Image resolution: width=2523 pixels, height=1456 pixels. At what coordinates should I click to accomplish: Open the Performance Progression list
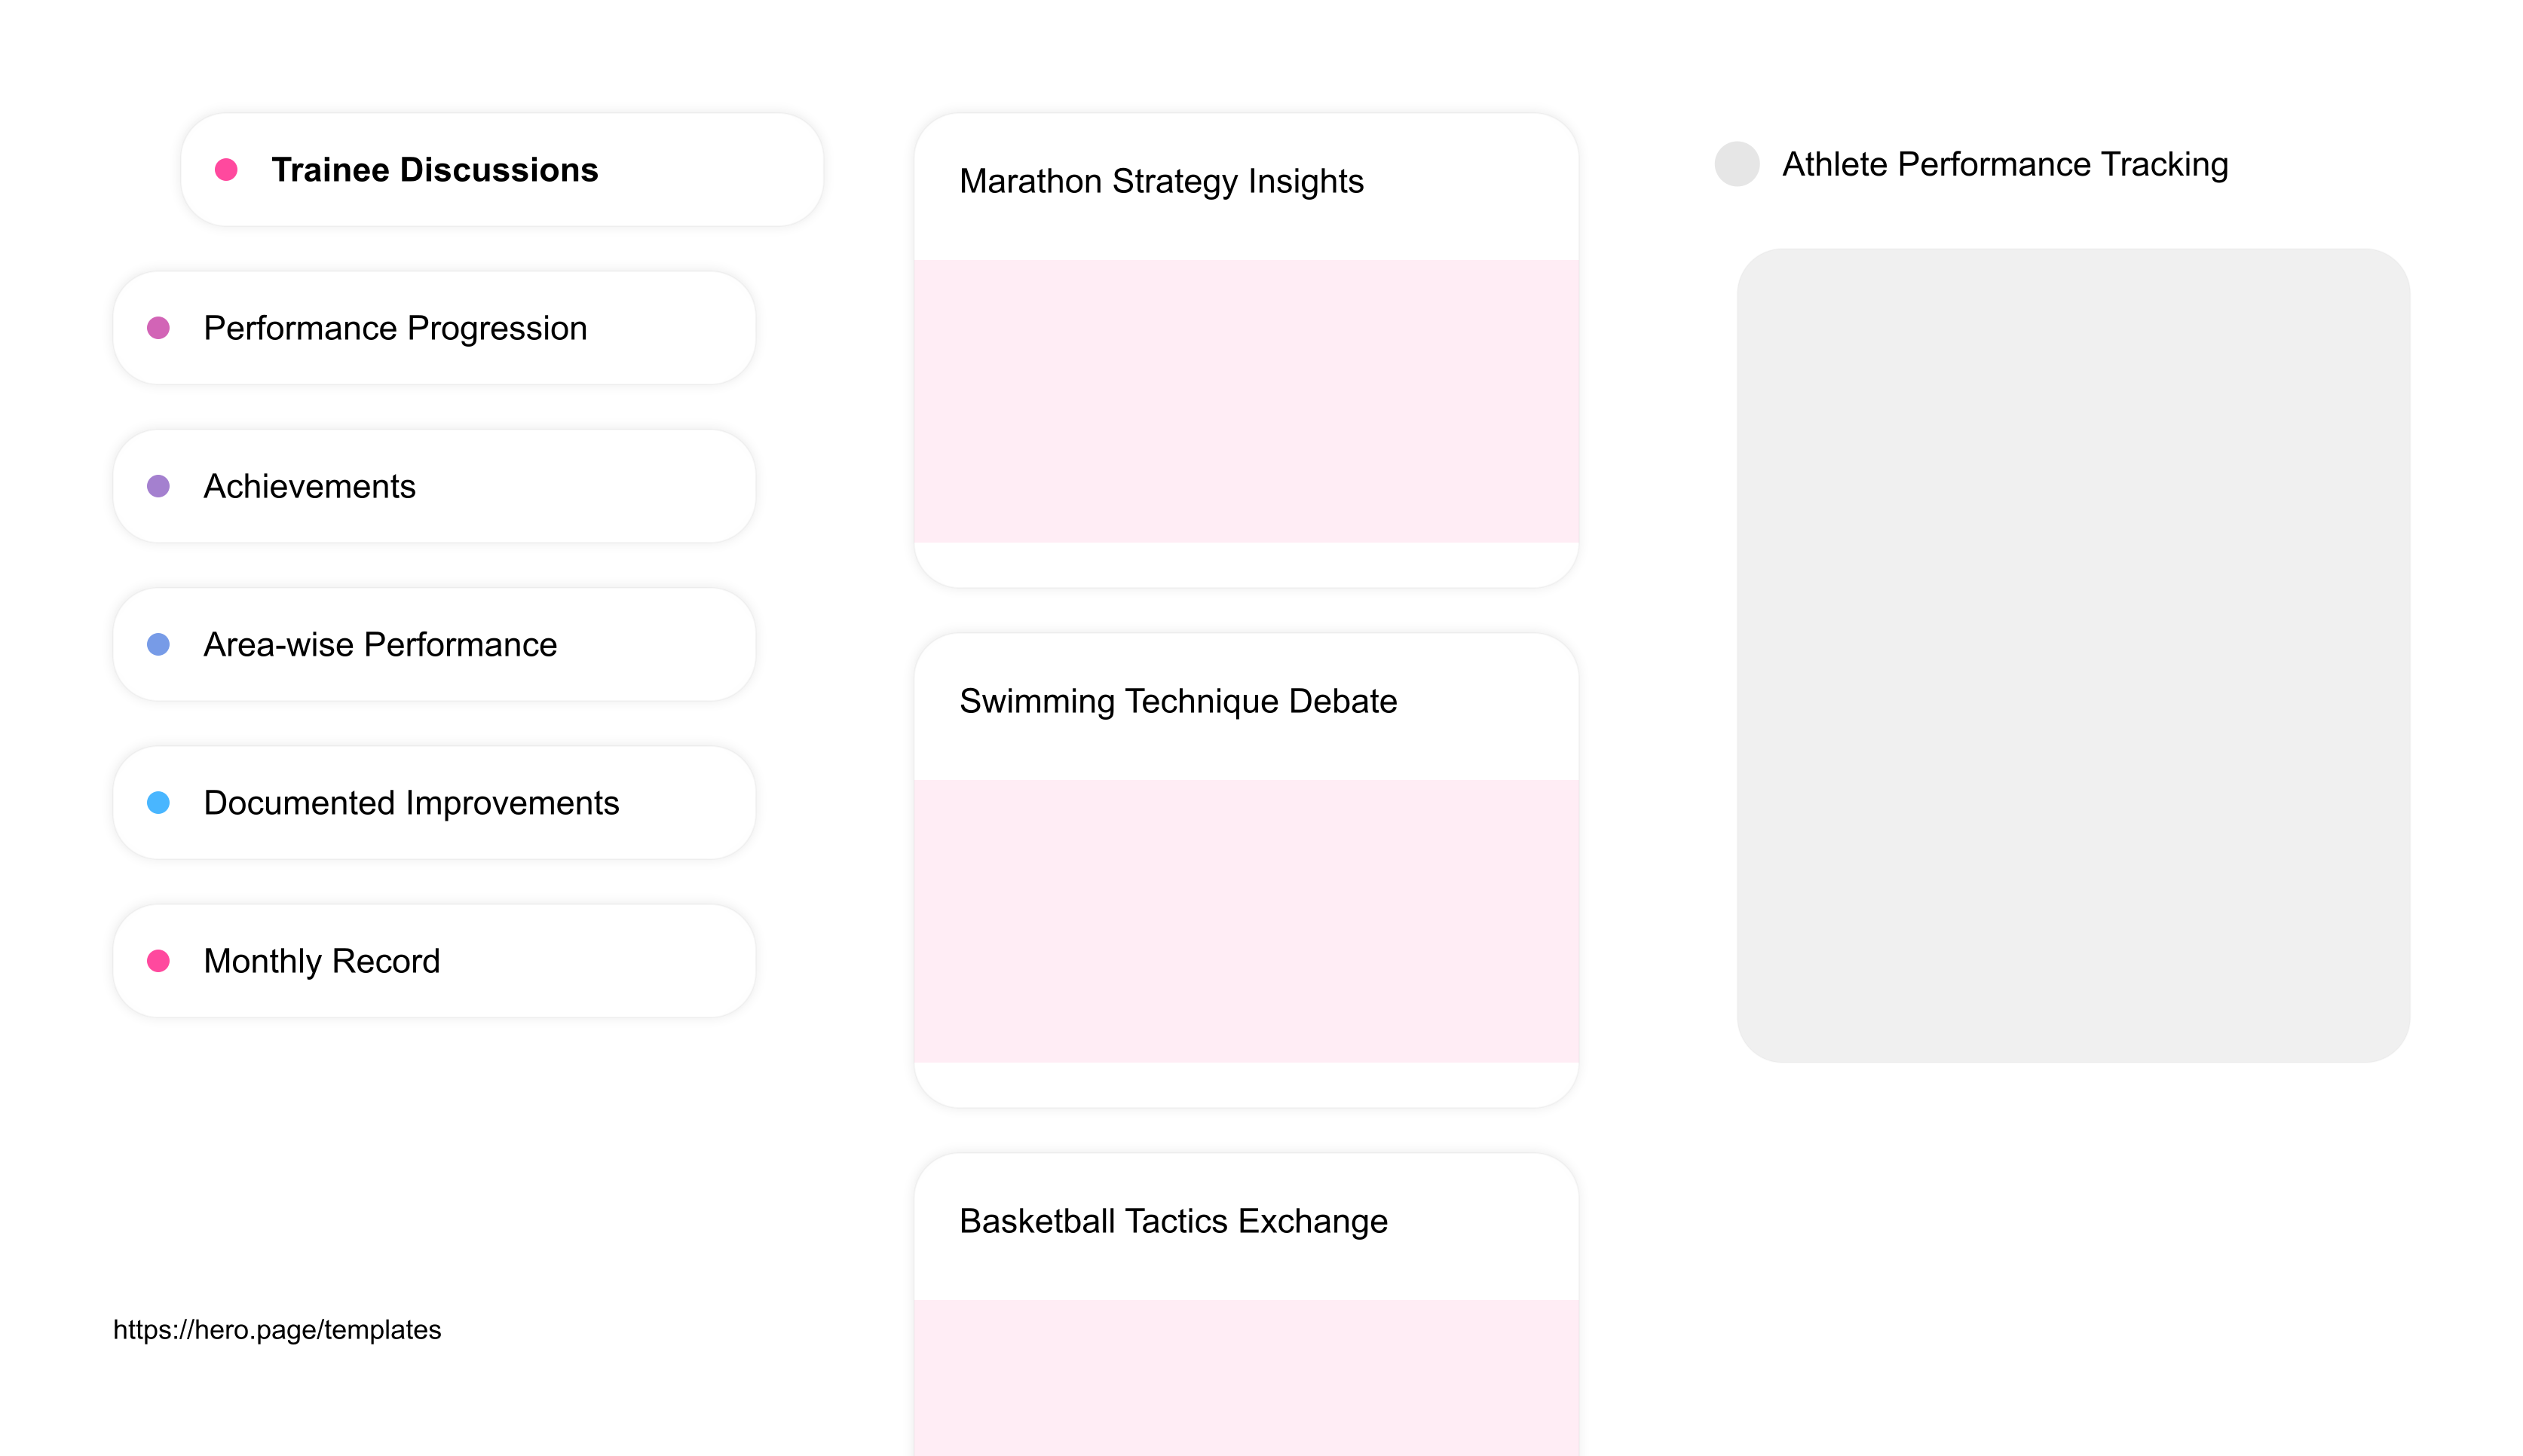click(x=396, y=327)
